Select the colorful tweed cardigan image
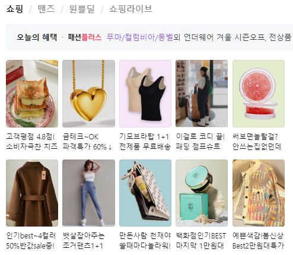 pos(259,193)
